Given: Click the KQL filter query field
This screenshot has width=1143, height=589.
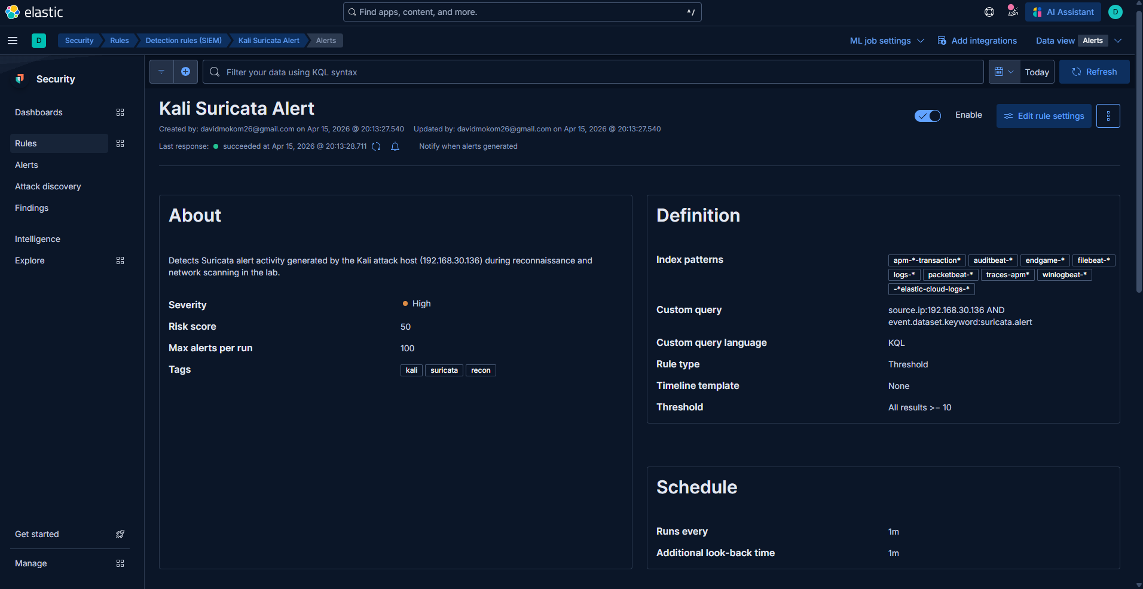Looking at the screenshot, I should pyautogui.click(x=593, y=72).
